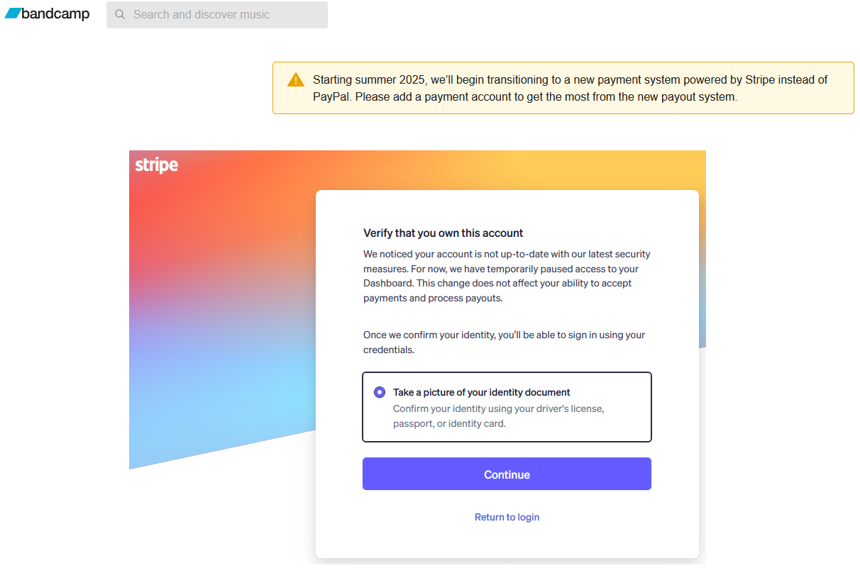Click the bandcamp wordmark text

55,13
